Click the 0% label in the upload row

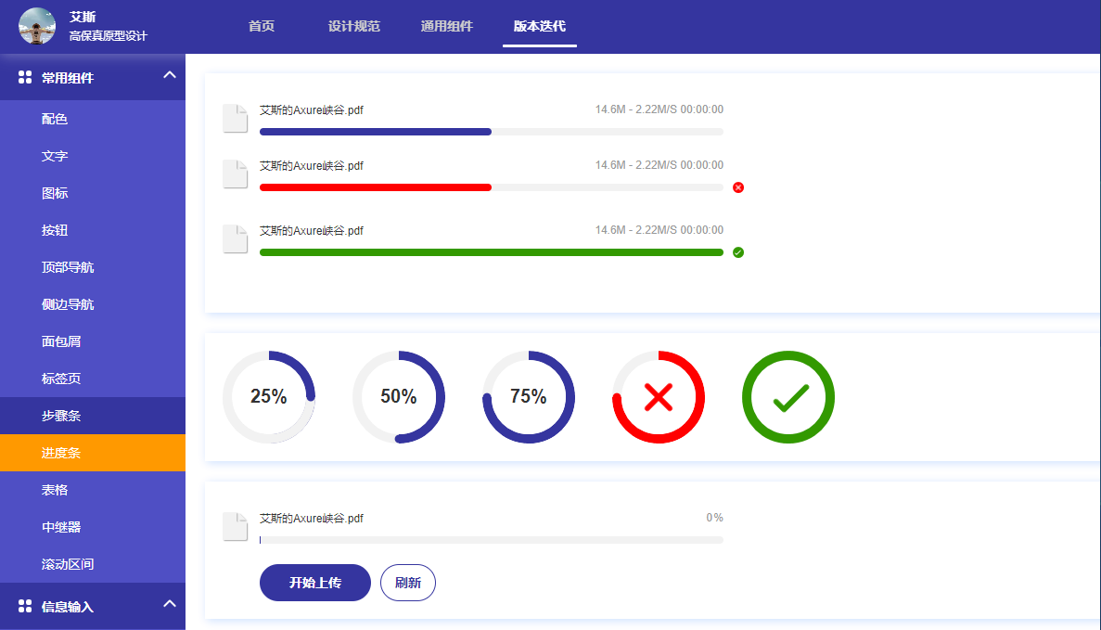[x=715, y=518]
